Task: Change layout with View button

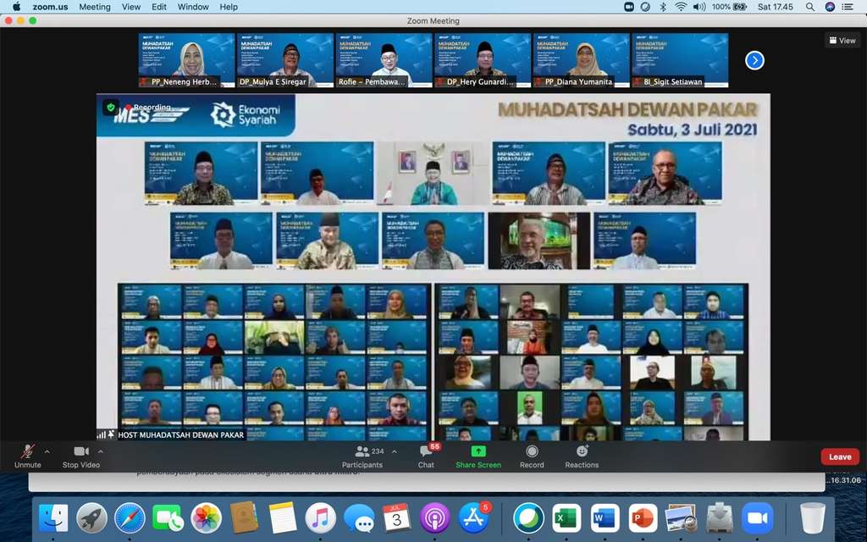Action: 842,41
